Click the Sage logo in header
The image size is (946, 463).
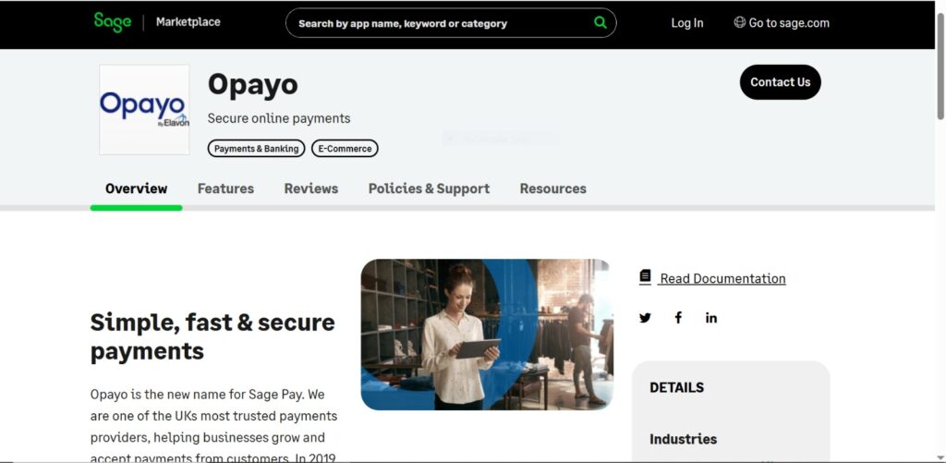click(x=112, y=22)
